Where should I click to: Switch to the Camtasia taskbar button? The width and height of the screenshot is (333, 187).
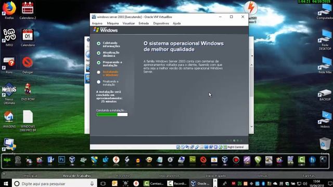pos(153,183)
